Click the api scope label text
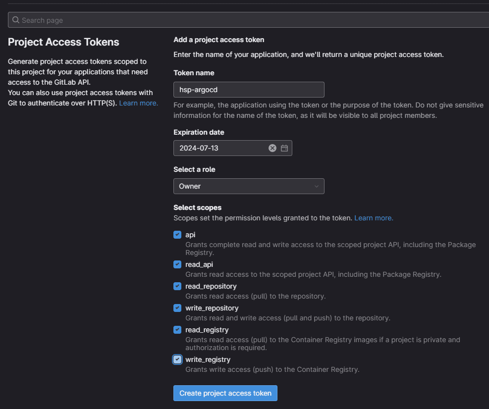 click(190, 235)
